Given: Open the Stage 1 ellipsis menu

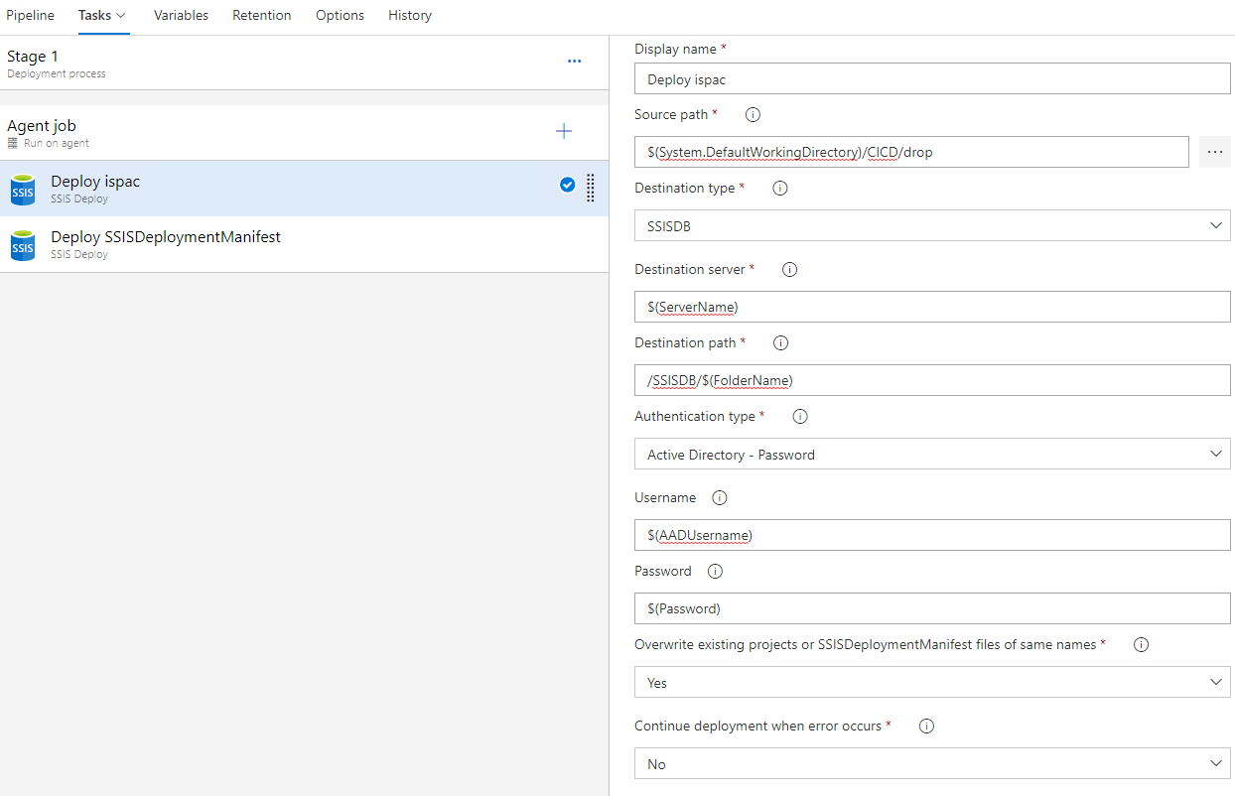Looking at the screenshot, I should 574,61.
